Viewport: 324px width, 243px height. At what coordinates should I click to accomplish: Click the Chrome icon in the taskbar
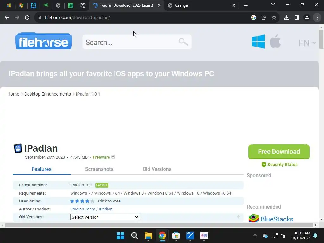pos(162,235)
